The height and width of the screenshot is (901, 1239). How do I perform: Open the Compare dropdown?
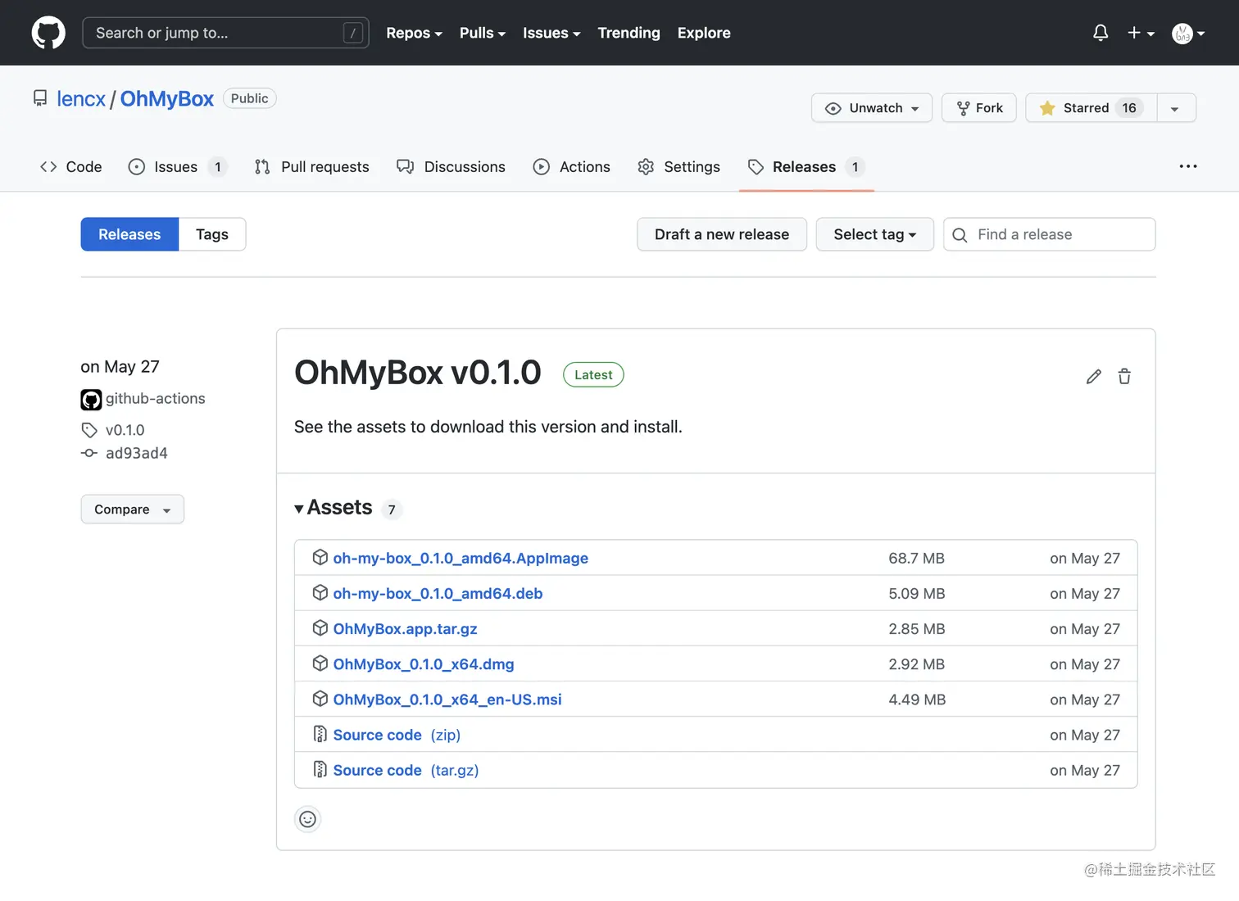pos(133,509)
